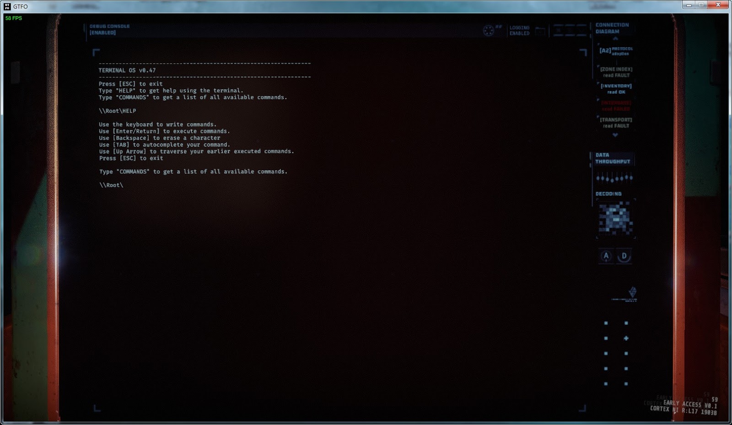Click the Data Throughput slider bars
Viewport: 732px width, 425px height.
(x=614, y=178)
